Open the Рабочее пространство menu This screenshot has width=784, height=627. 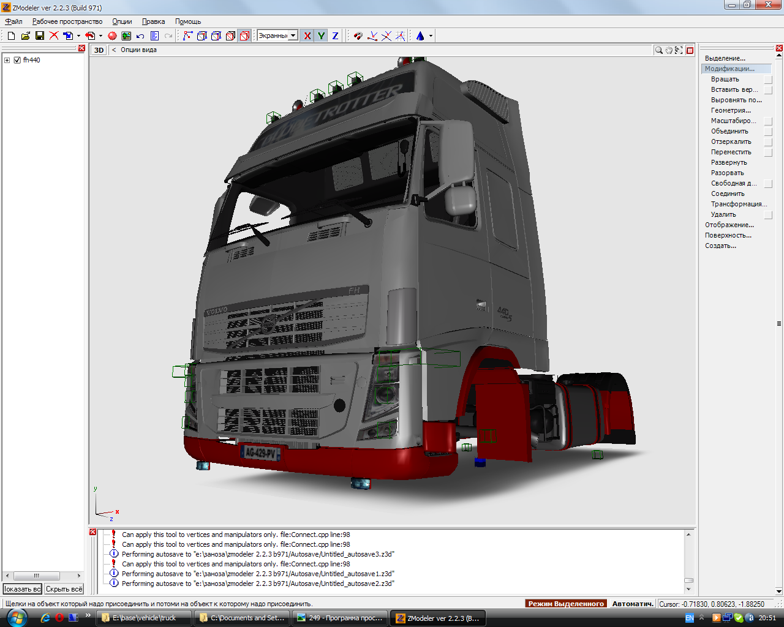coord(67,21)
